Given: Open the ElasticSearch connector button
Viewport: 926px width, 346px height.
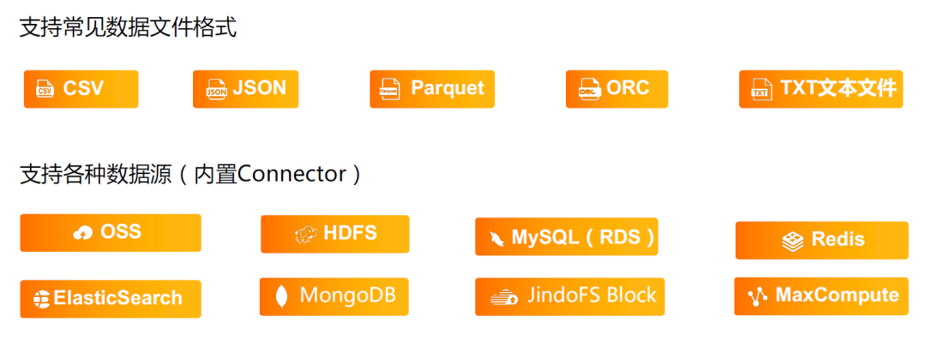Looking at the screenshot, I should point(111,299).
